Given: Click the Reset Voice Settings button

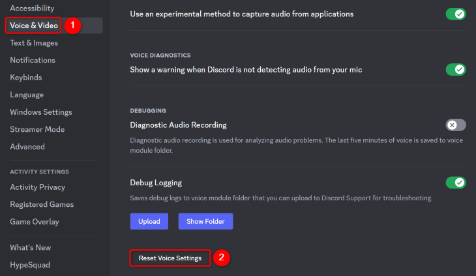Looking at the screenshot, I should (170, 258).
